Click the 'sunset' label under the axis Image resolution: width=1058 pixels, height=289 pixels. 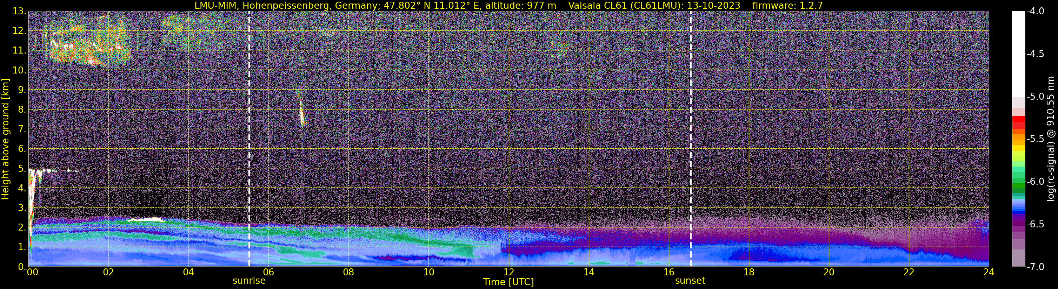point(690,281)
